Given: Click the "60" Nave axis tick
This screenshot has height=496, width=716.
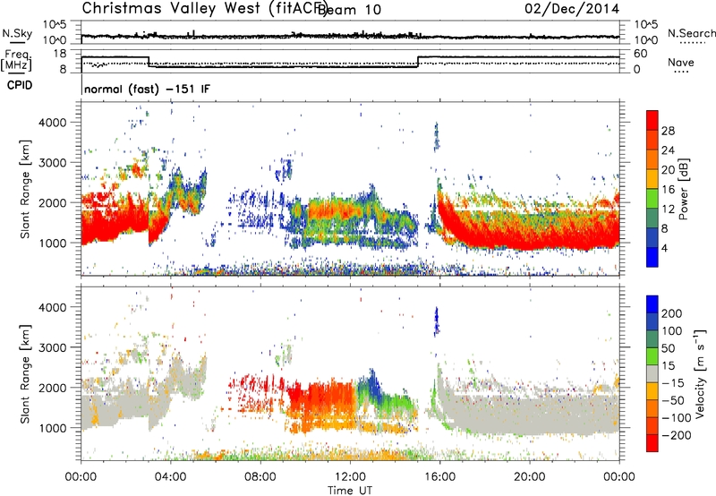Looking at the screenshot, I should tap(641, 54).
